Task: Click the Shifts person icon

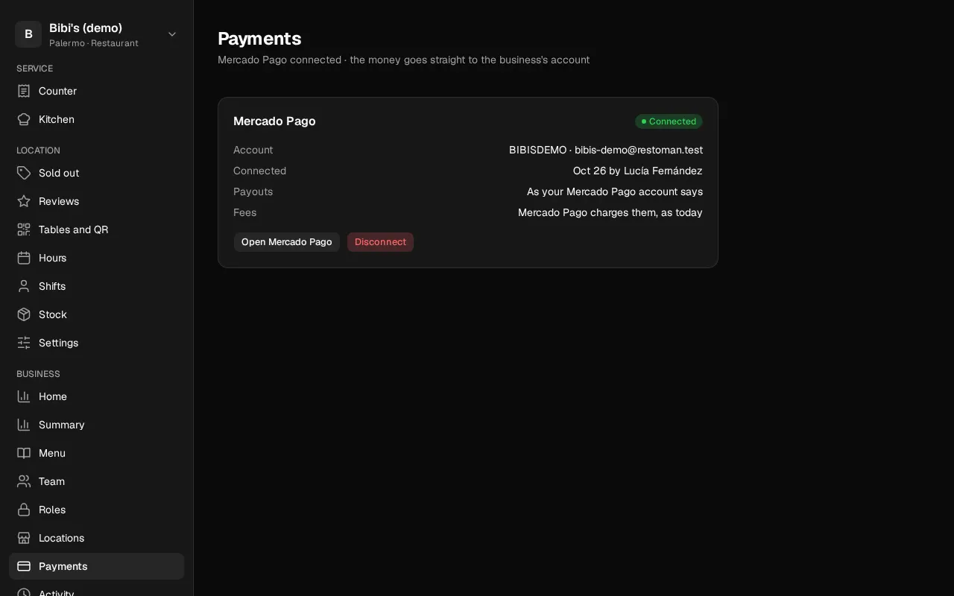Action: [x=24, y=286]
